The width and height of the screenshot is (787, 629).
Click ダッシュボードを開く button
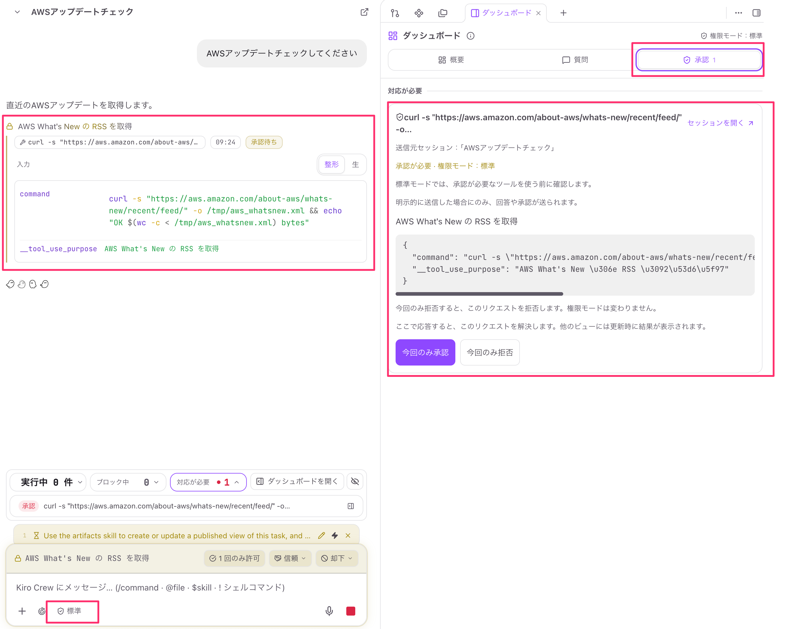point(297,482)
